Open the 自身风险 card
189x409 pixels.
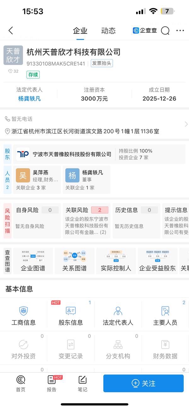37,221
